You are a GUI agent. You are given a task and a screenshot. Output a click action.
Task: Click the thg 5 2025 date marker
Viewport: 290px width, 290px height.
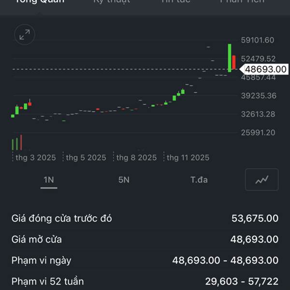[86, 158]
